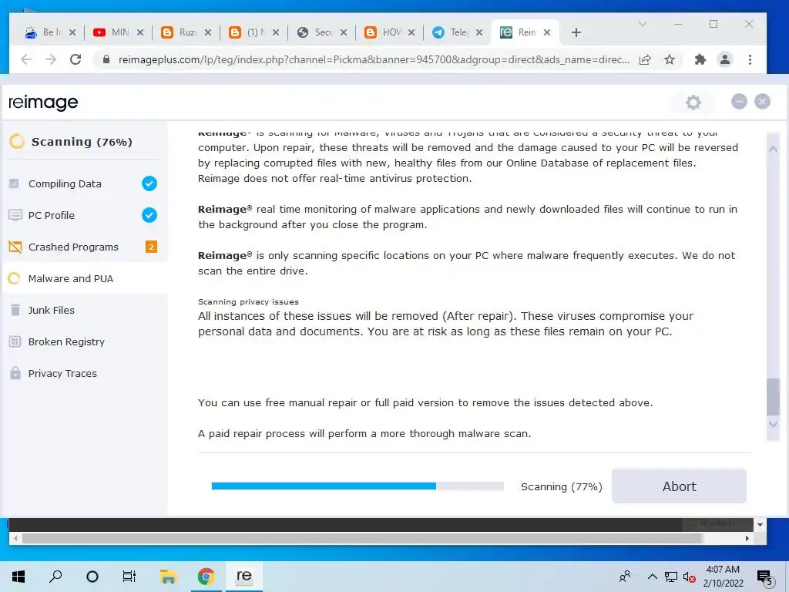The image size is (789, 592).
Task: Click the browser horizontal scrollbar
Action: [362, 538]
